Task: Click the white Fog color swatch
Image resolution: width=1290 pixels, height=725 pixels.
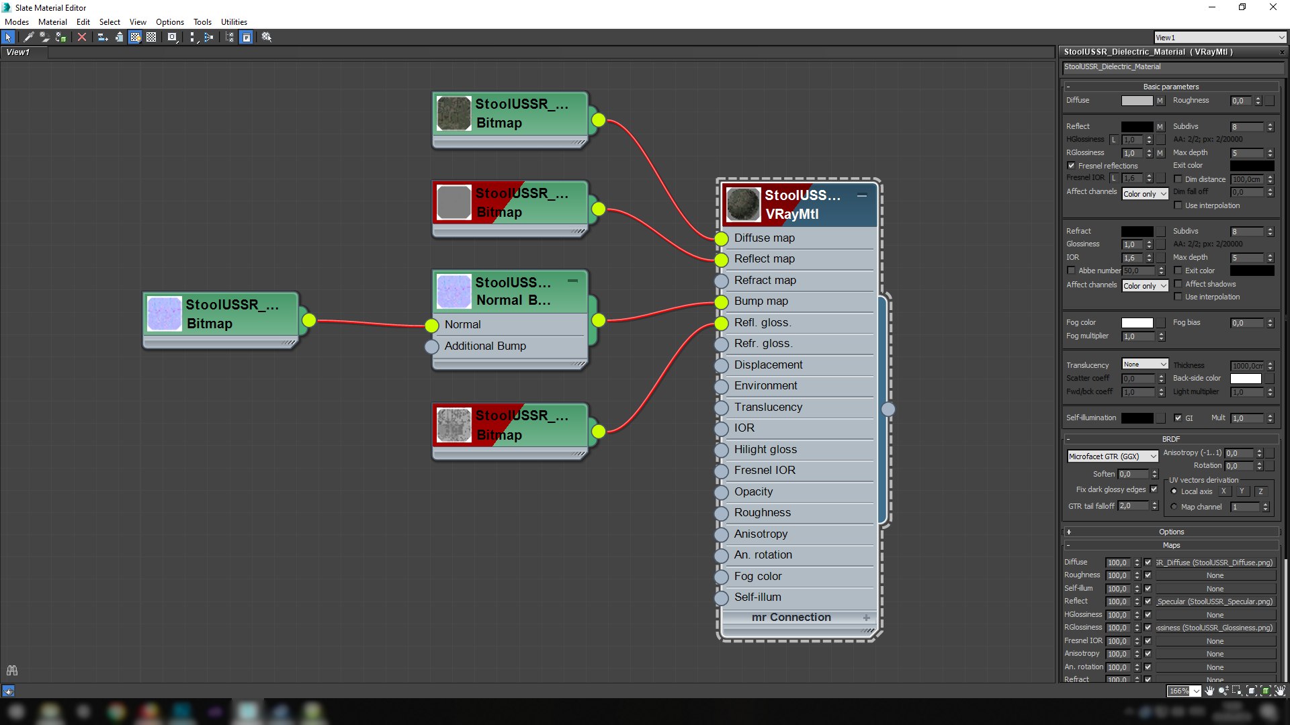Action: click(x=1137, y=323)
